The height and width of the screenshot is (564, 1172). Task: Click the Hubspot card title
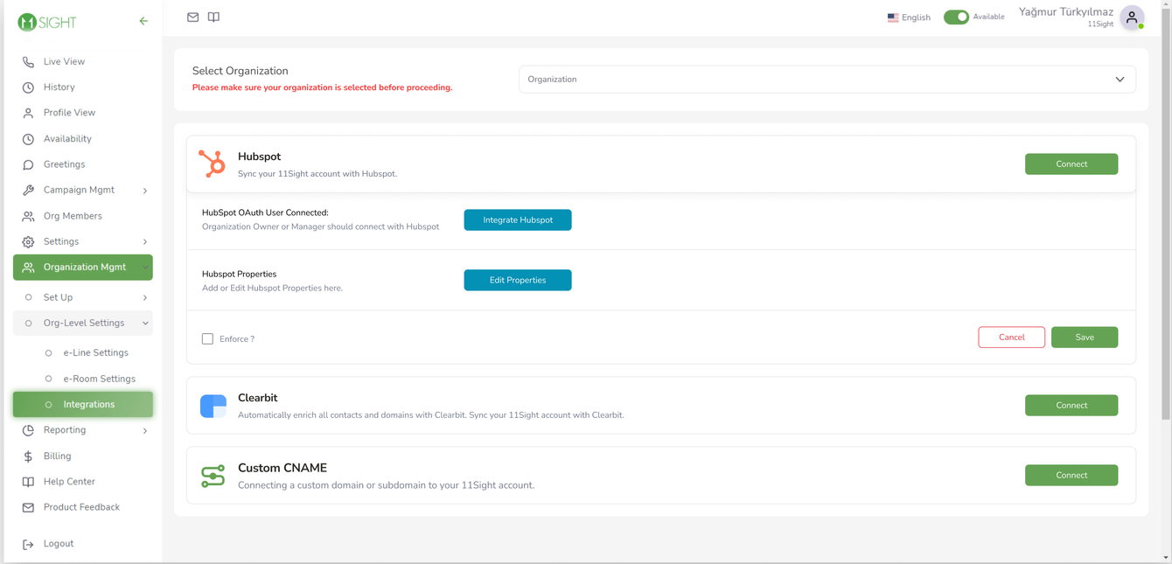coord(259,157)
